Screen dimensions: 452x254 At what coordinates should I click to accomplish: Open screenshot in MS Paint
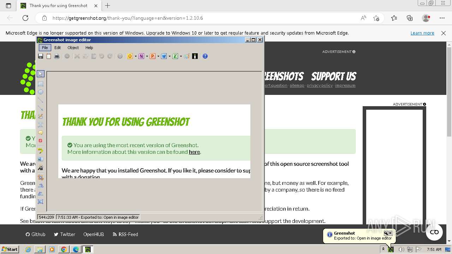click(x=187, y=56)
